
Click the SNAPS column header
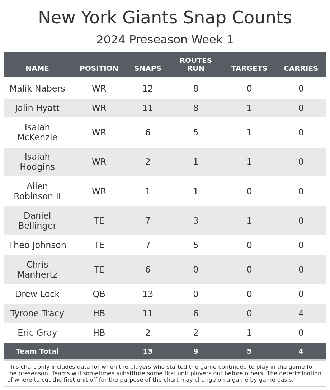(x=148, y=69)
